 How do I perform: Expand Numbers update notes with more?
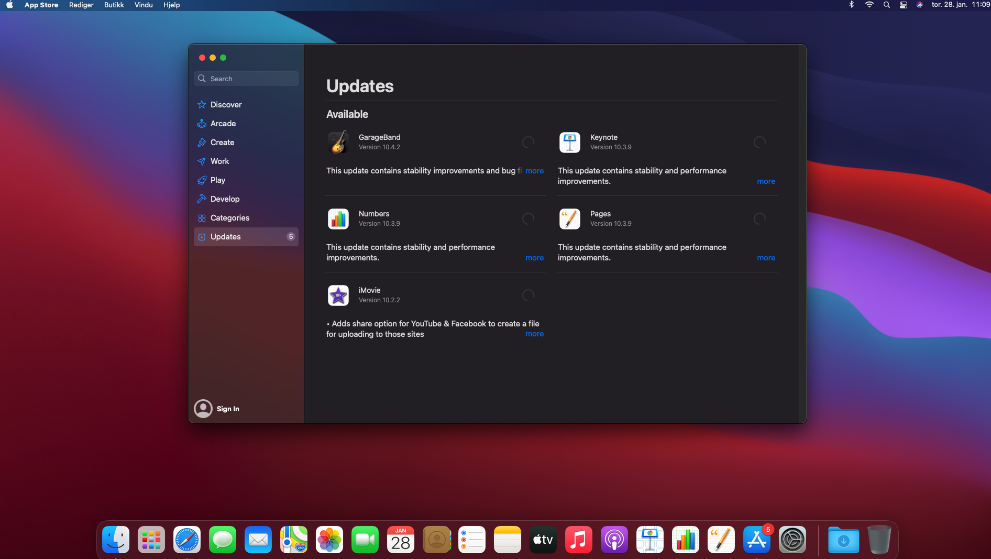[534, 258]
